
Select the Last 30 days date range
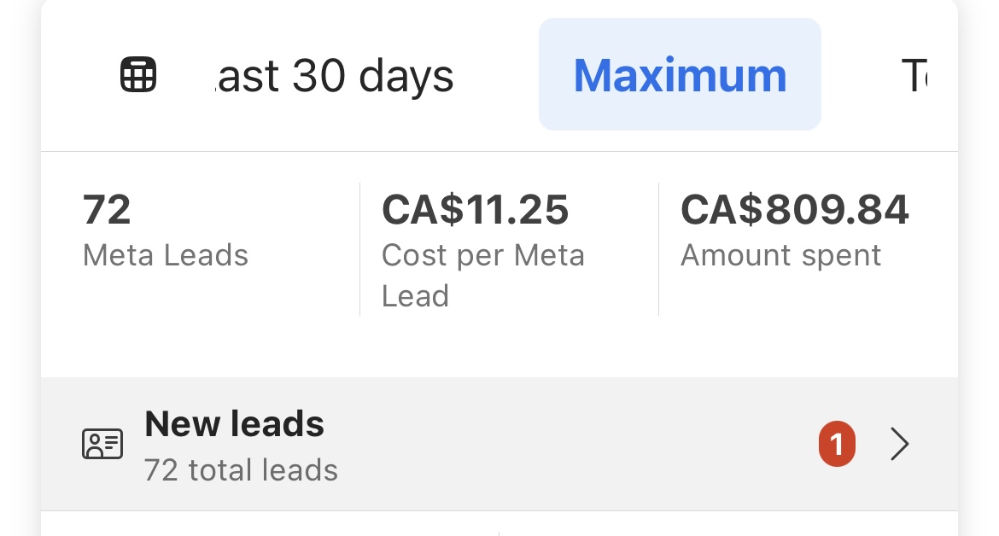pos(333,77)
